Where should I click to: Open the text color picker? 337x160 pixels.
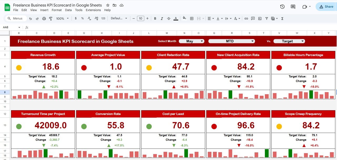[176, 18]
